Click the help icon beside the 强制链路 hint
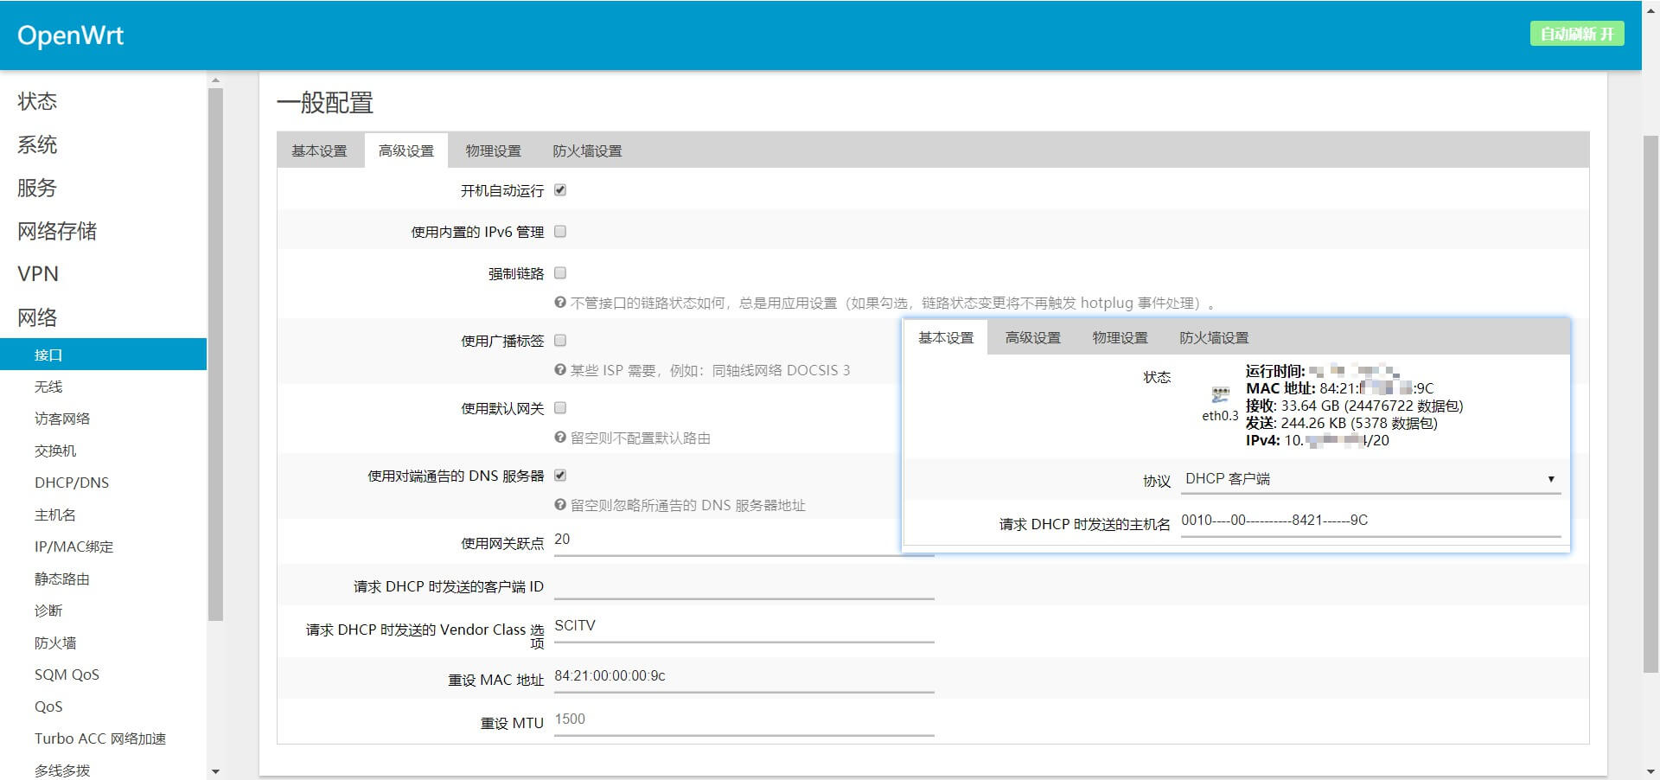The width and height of the screenshot is (1660, 780). [x=560, y=304]
